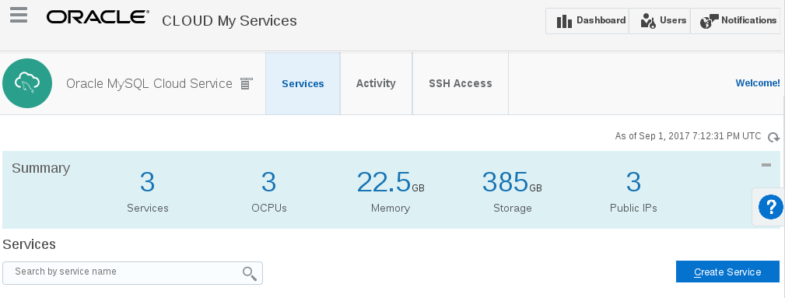Screen dimensions: 785x298
Task: Click the 22.5 GB Memory value
Action: click(x=391, y=182)
